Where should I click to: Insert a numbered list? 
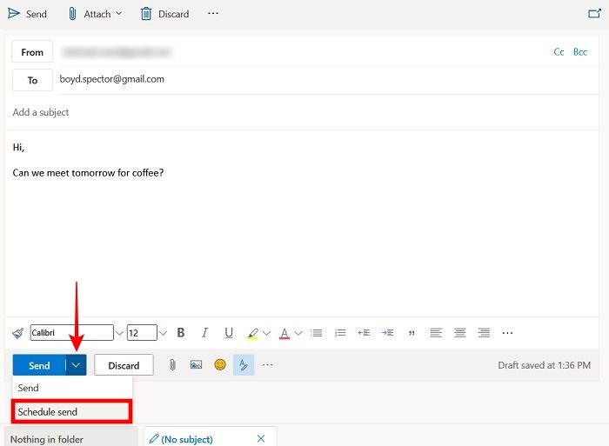[x=340, y=333]
